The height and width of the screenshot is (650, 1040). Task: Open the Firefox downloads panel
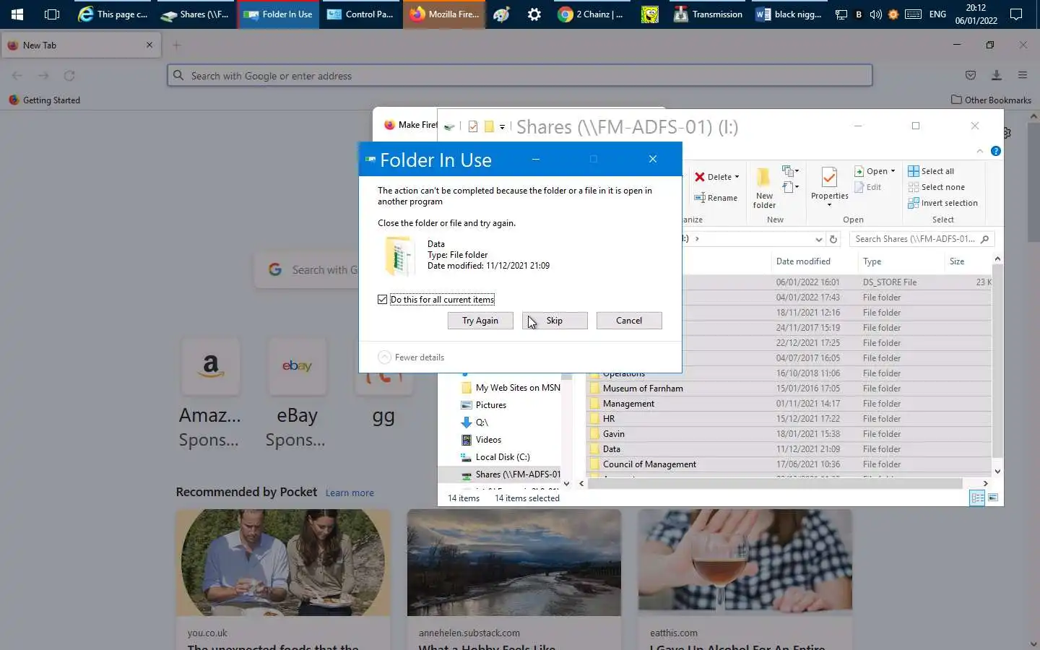(997, 75)
